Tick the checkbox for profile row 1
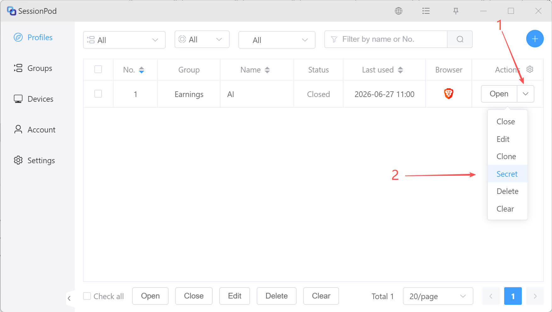Image resolution: width=552 pixels, height=312 pixels. 98,94
